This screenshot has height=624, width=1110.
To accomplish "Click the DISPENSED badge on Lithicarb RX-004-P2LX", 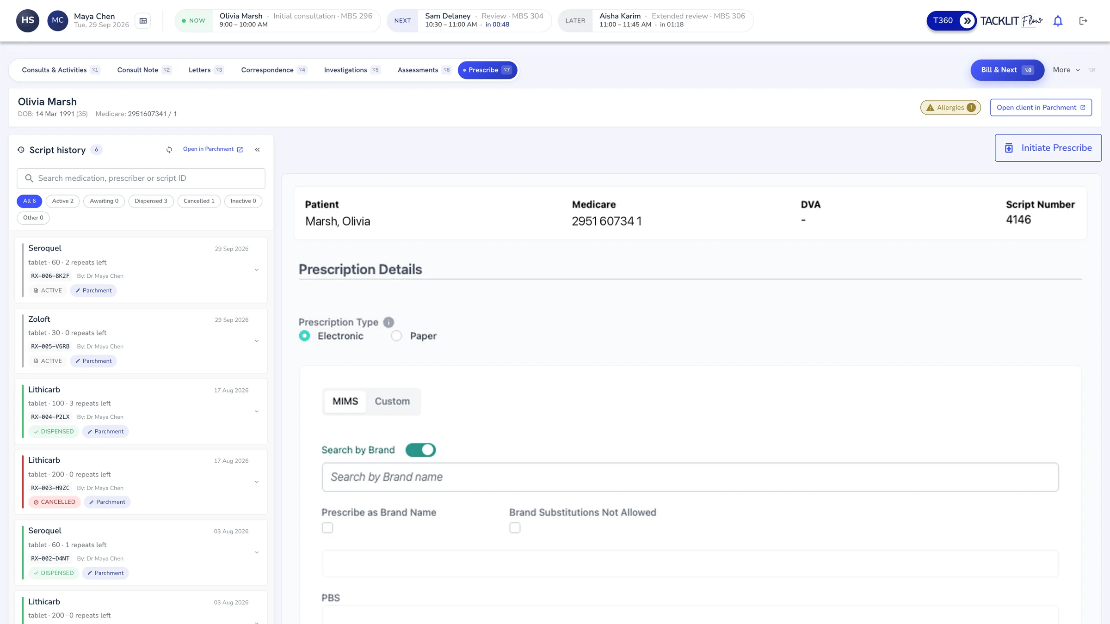I will click(54, 431).
